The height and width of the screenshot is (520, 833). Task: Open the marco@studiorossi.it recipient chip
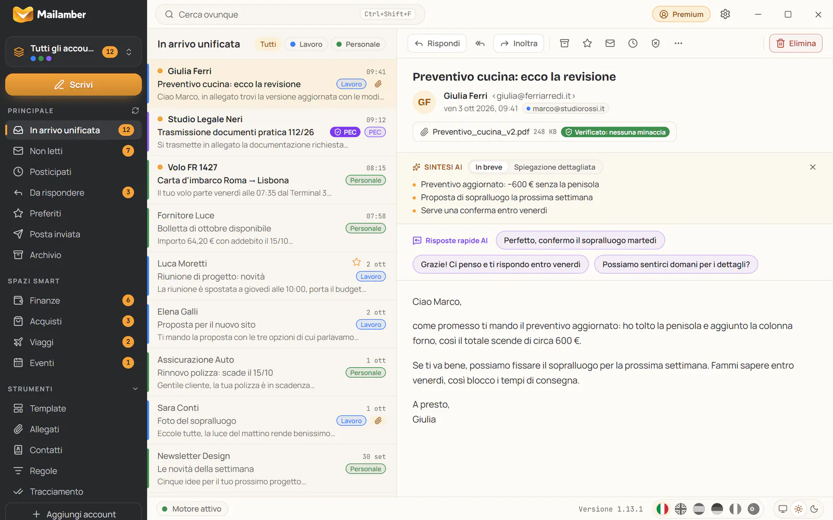(565, 108)
